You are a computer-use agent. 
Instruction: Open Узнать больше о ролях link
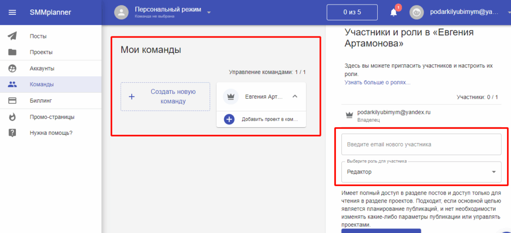pos(377,82)
